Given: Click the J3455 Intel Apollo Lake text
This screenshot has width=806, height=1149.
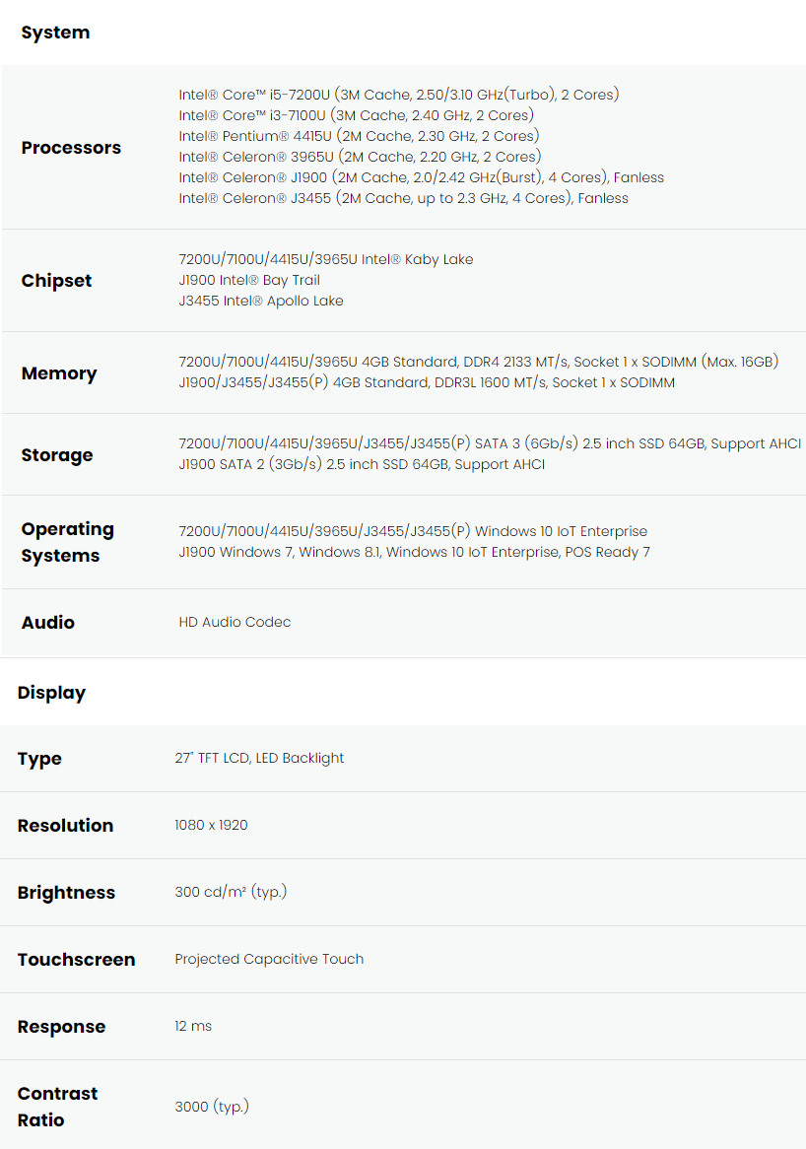Looking at the screenshot, I should 261,302.
